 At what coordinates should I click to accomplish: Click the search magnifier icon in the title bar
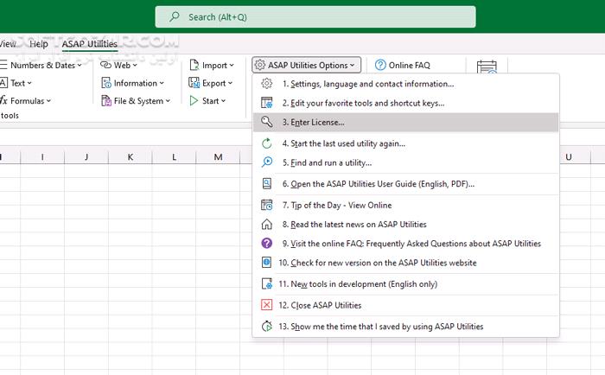(x=175, y=16)
